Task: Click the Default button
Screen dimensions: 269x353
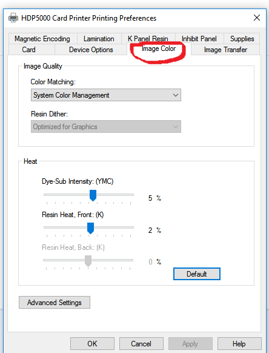Action: coord(197,274)
